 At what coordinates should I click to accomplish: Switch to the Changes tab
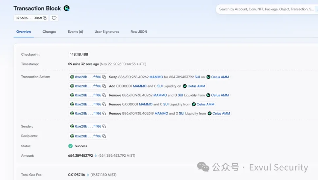(x=49, y=32)
